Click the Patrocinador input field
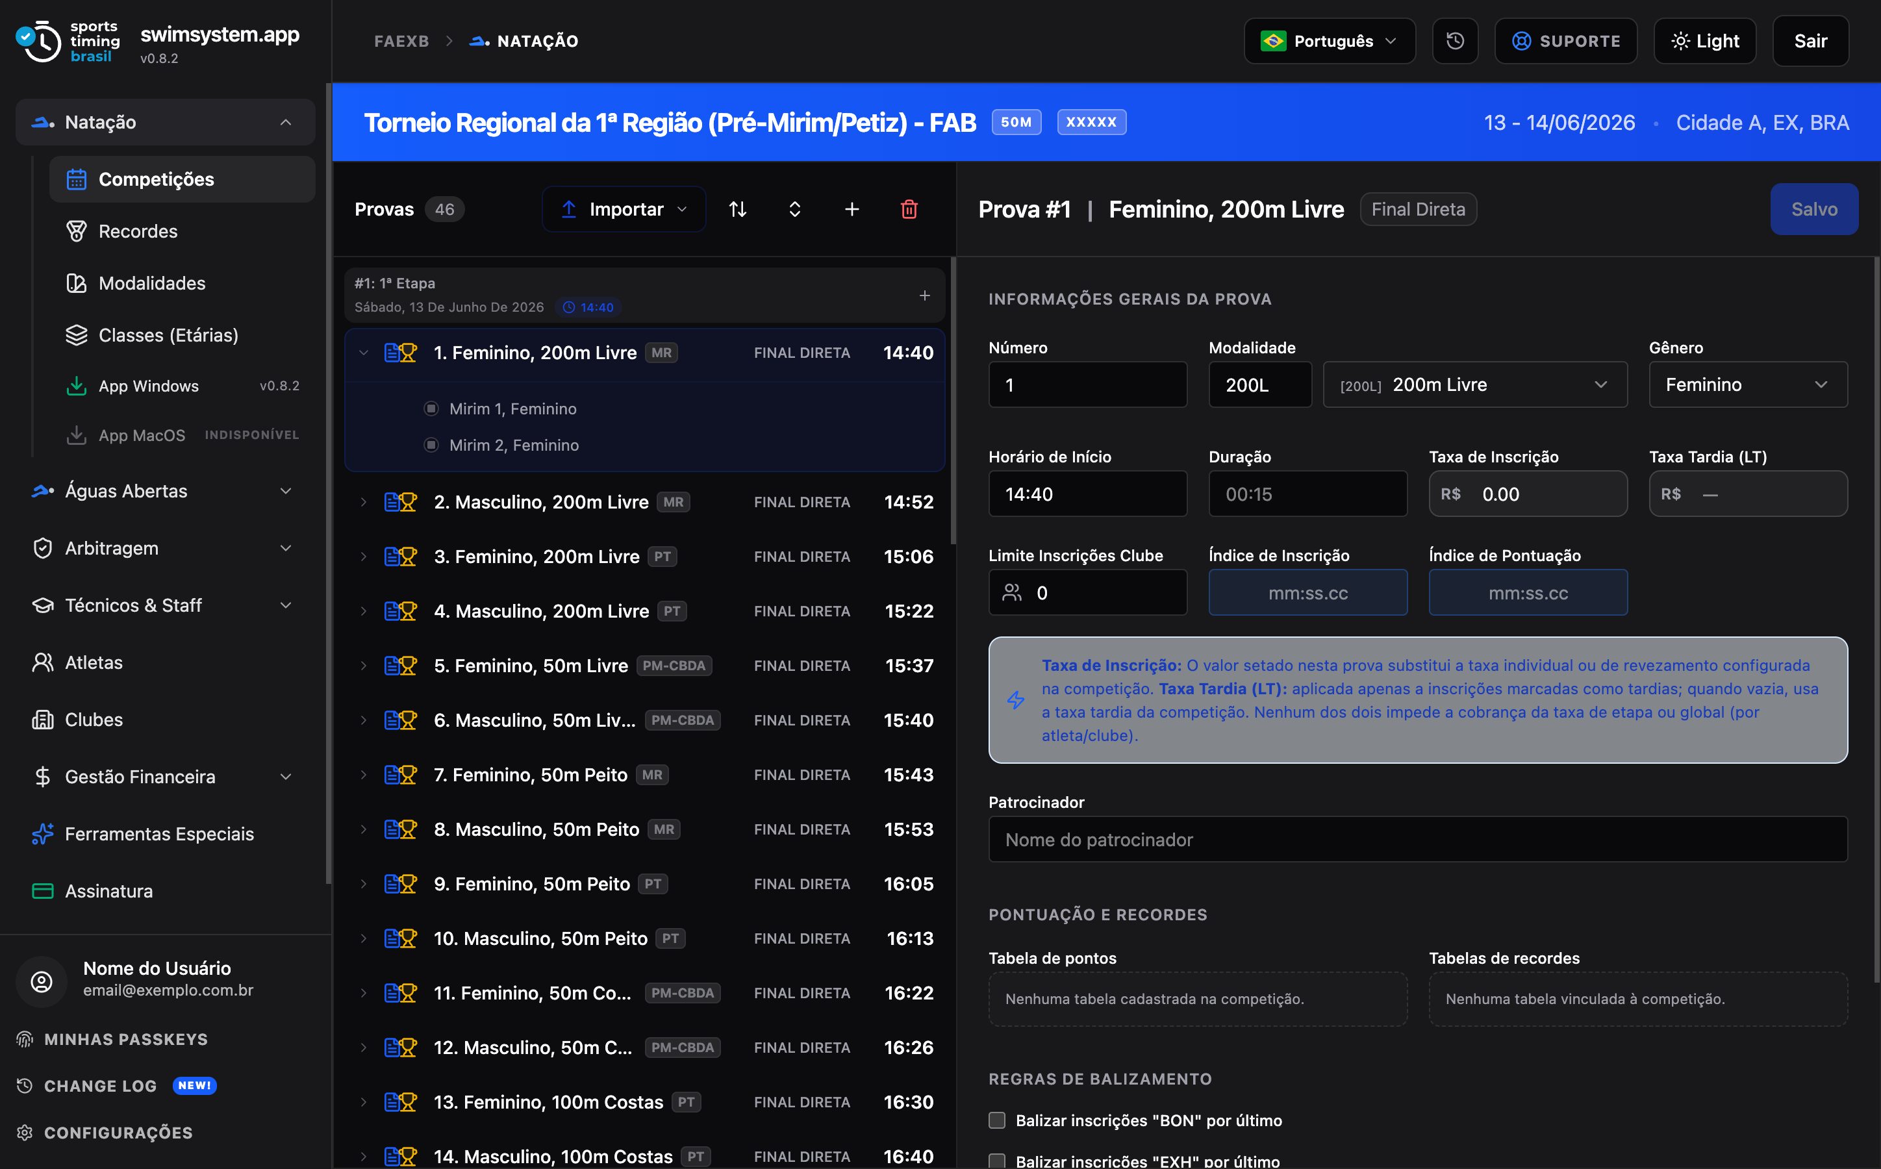The height and width of the screenshot is (1169, 1881). [x=1418, y=839]
